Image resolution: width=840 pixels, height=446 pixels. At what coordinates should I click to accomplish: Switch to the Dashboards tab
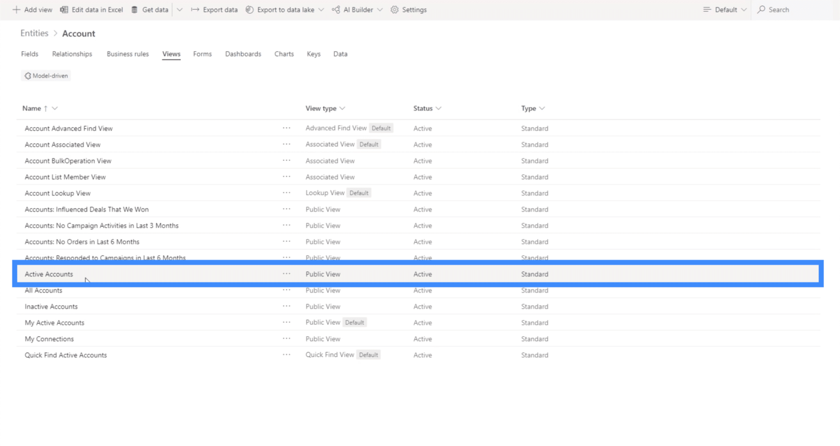[x=243, y=54]
